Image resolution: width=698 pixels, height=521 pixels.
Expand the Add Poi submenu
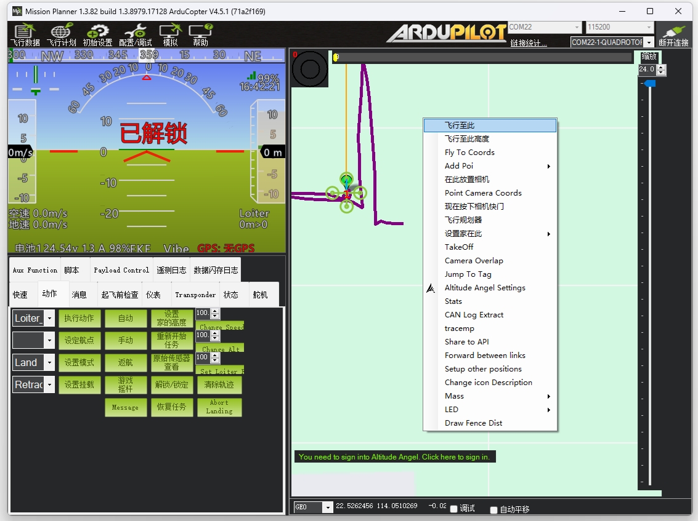[x=490, y=166]
